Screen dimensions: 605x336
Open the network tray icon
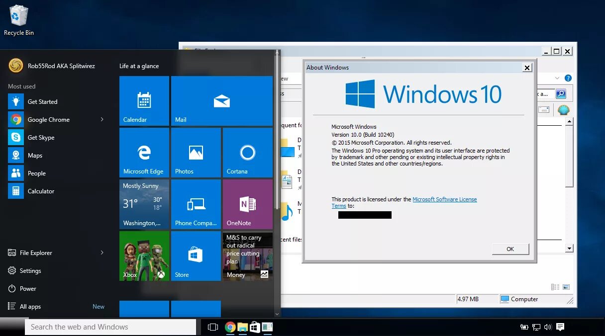coord(536,327)
